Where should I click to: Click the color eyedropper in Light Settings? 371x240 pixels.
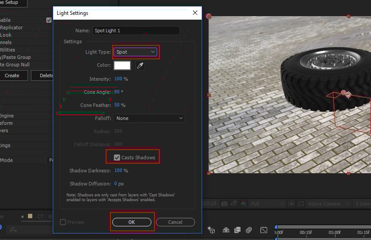click(140, 65)
